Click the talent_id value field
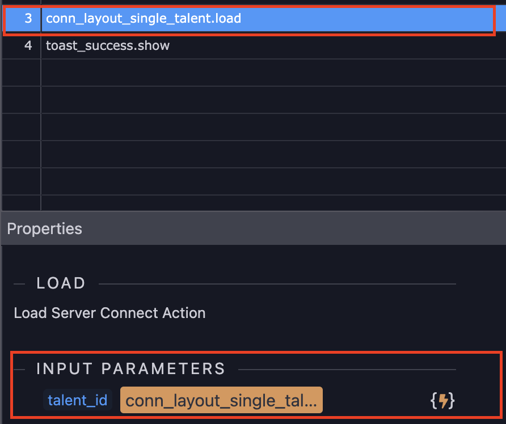Image resolution: width=506 pixels, height=424 pixels. click(221, 400)
